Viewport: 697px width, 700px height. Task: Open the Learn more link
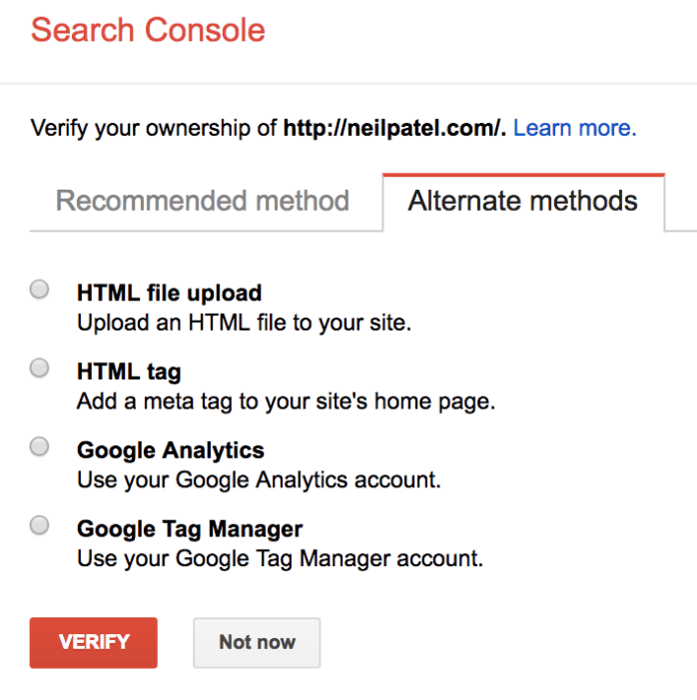click(574, 128)
